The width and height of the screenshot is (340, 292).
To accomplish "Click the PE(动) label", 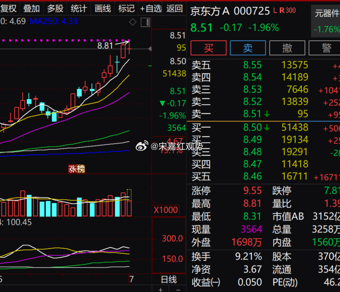I will click(x=285, y=282).
